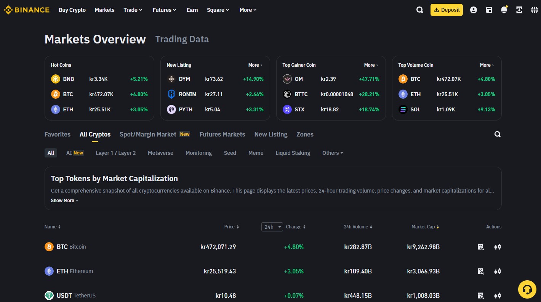The image size is (541, 302).
Task: Open the search icon in top navigation
Action: (x=420, y=10)
